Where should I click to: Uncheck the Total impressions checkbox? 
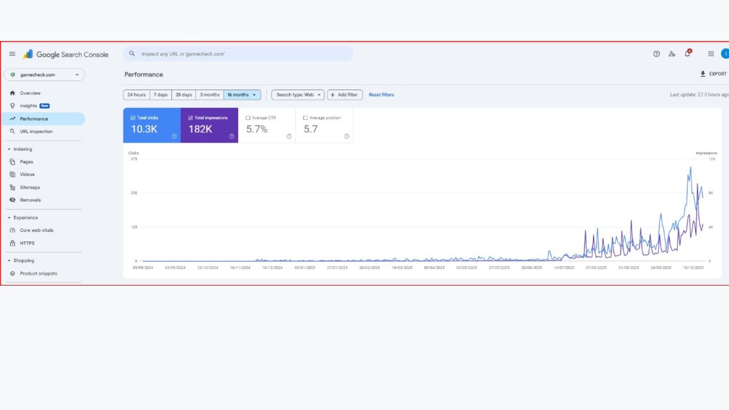pyautogui.click(x=190, y=118)
